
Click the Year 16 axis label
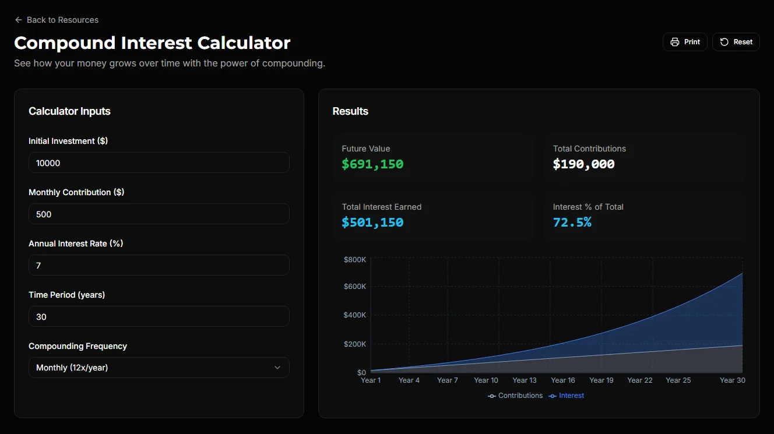click(563, 380)
